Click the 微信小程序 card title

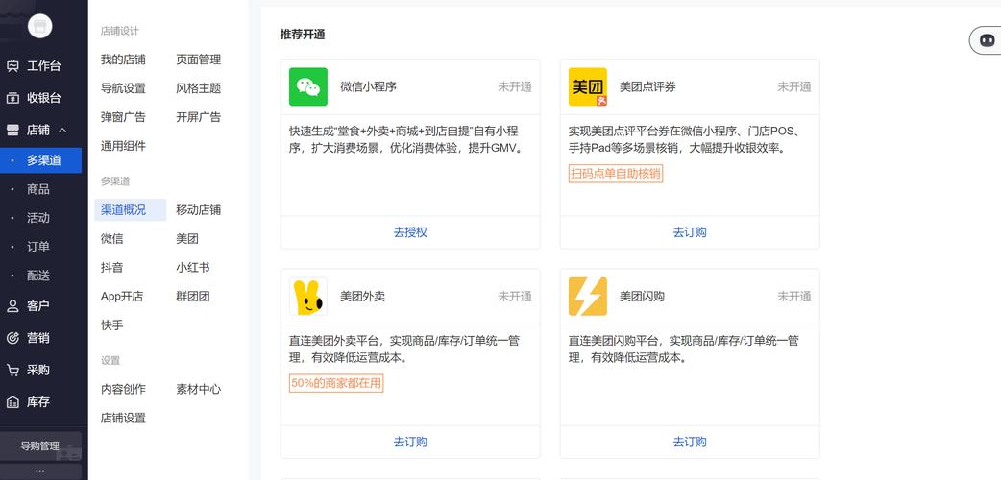pos(368,86)
